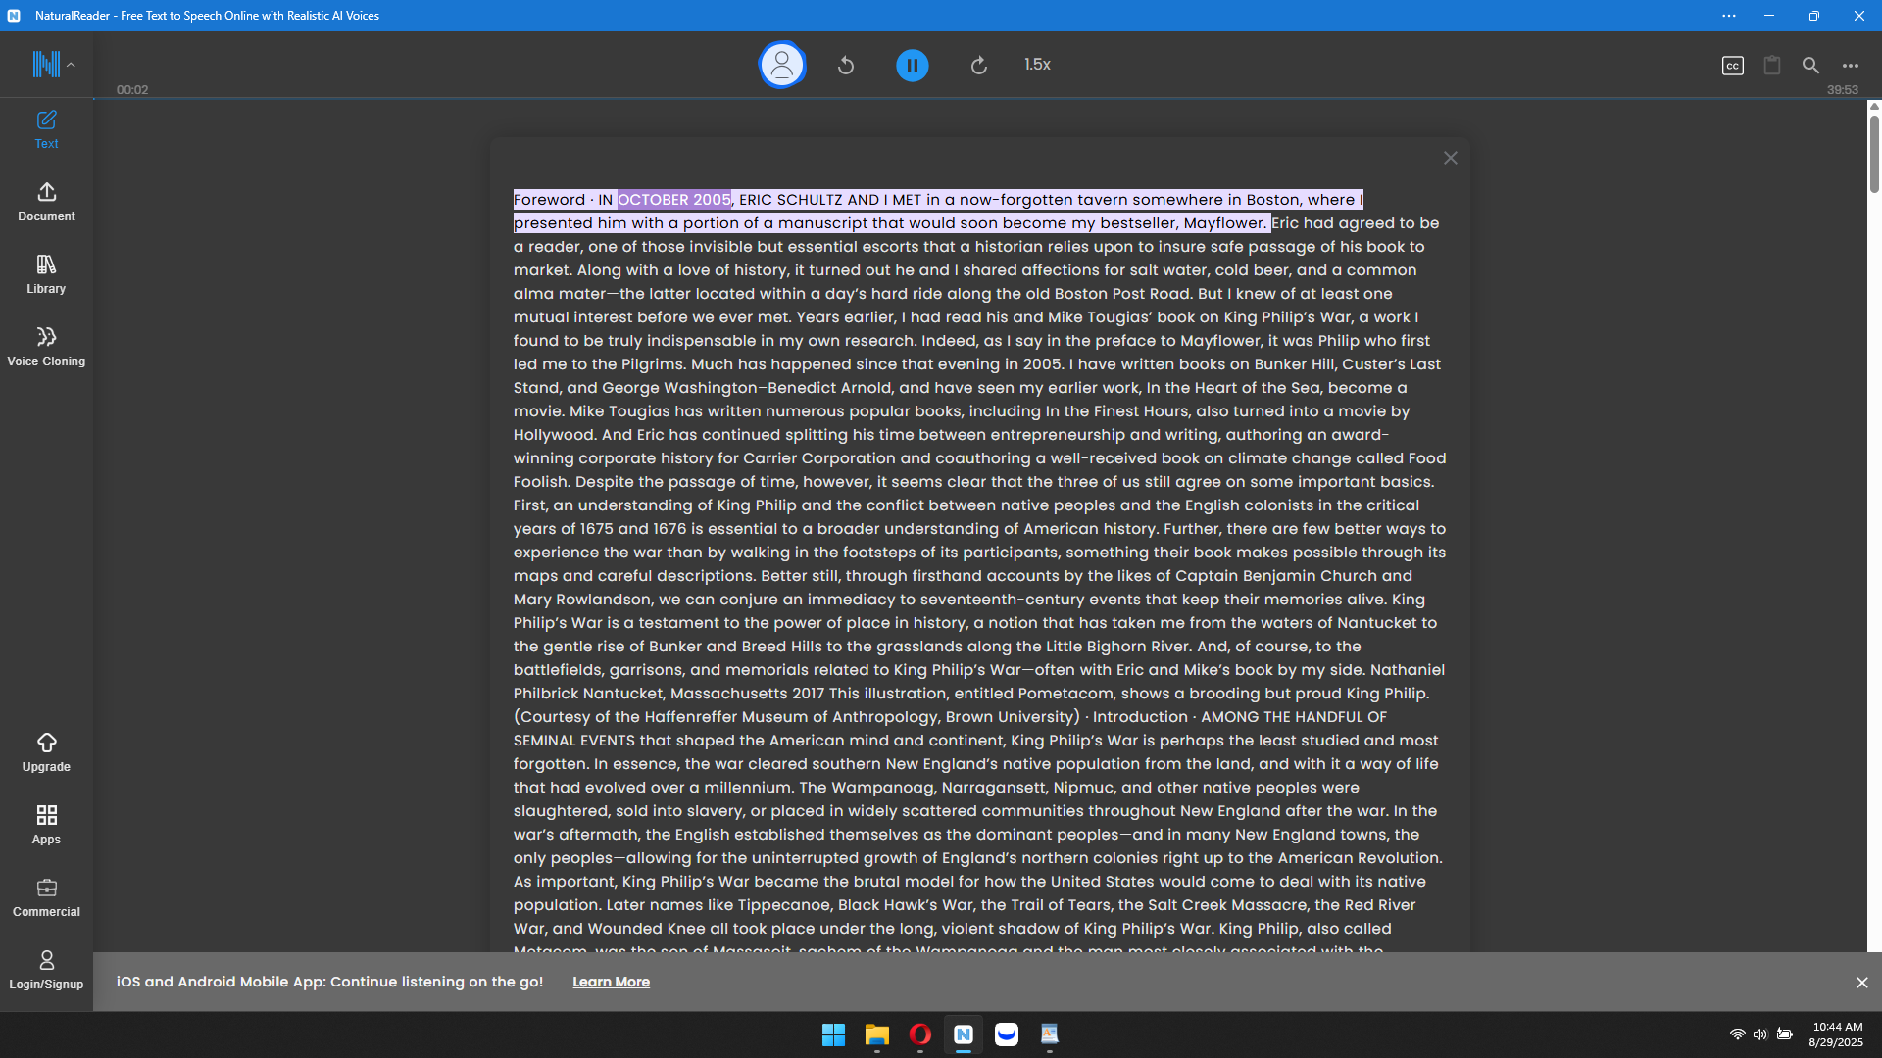Open the Library section
1882x1058 pixels.
pos(46,274)
